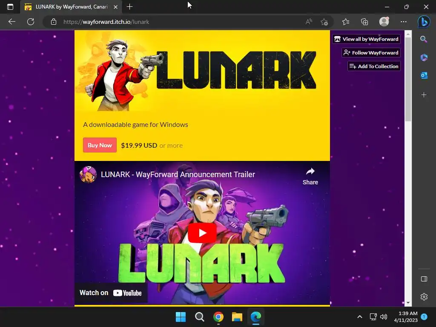Screen dimensions: 436x327
Task: Open Windows taskbar Search
Action: click(x=199, y=317)
